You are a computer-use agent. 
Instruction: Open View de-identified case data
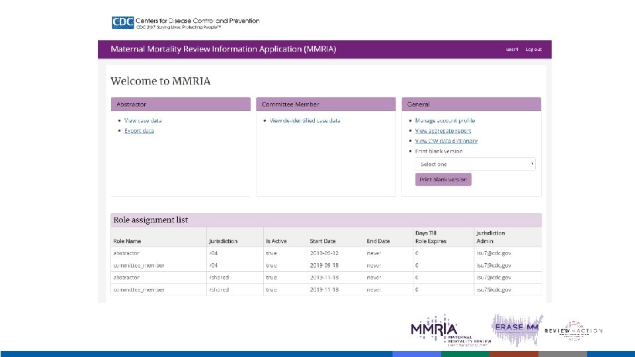click(x=305, y=120)
